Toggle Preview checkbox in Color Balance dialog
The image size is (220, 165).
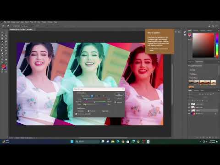click(115, 102)
